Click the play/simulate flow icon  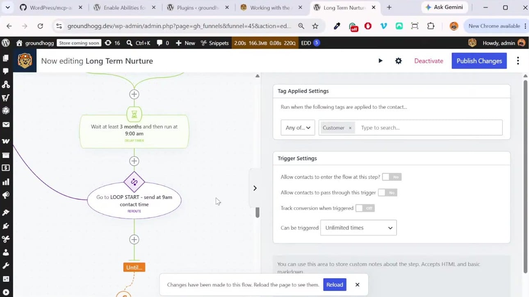[380, 61]
